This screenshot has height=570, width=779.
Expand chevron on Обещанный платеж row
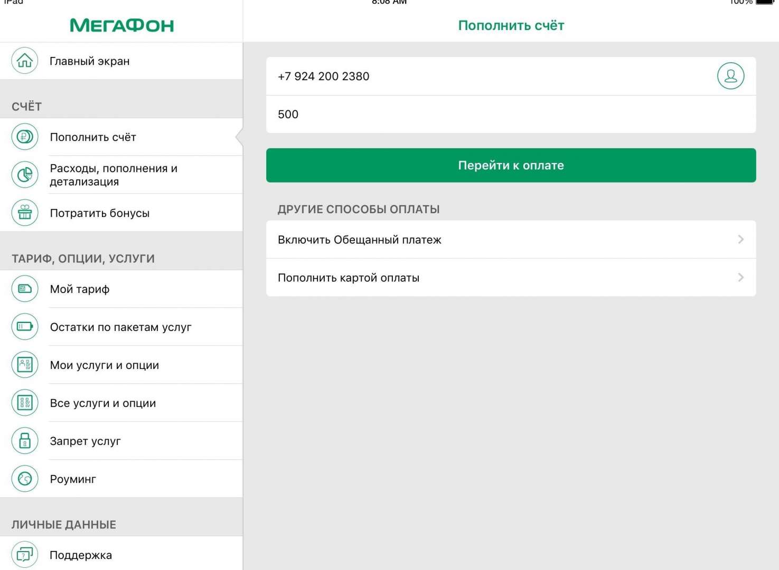(740, 240)
